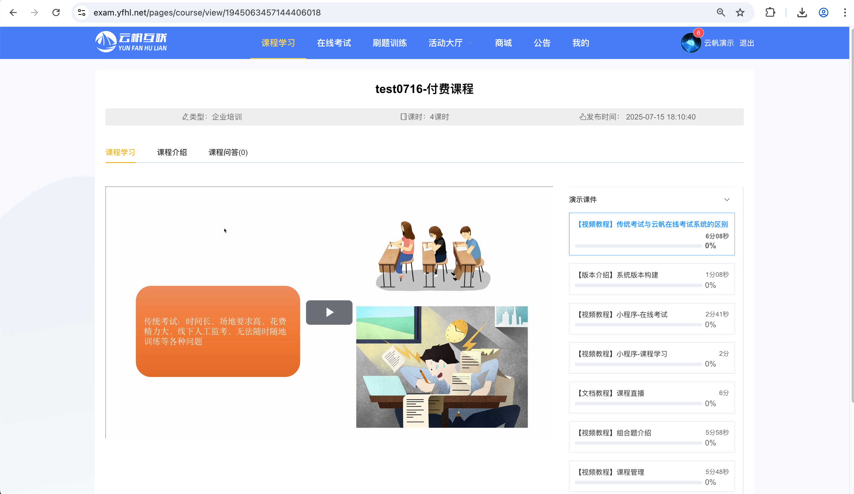Viewport: 854px width, 494px height.
Task: Collapse the 演示课件 section chevron
Action: pos(727,200)
